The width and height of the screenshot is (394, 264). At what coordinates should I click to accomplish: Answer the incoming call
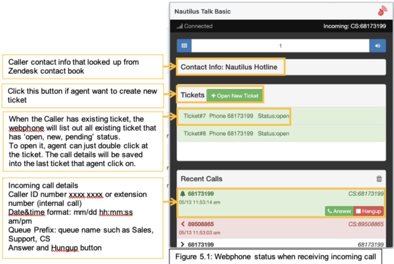339,211
